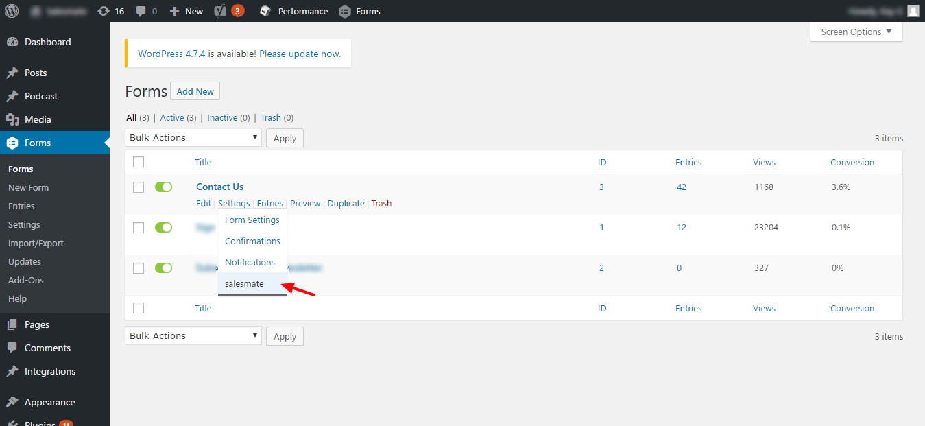The width and height of the screenshot is (925, 426).
Task: Click the Please update now link
Action: (299, 54)
